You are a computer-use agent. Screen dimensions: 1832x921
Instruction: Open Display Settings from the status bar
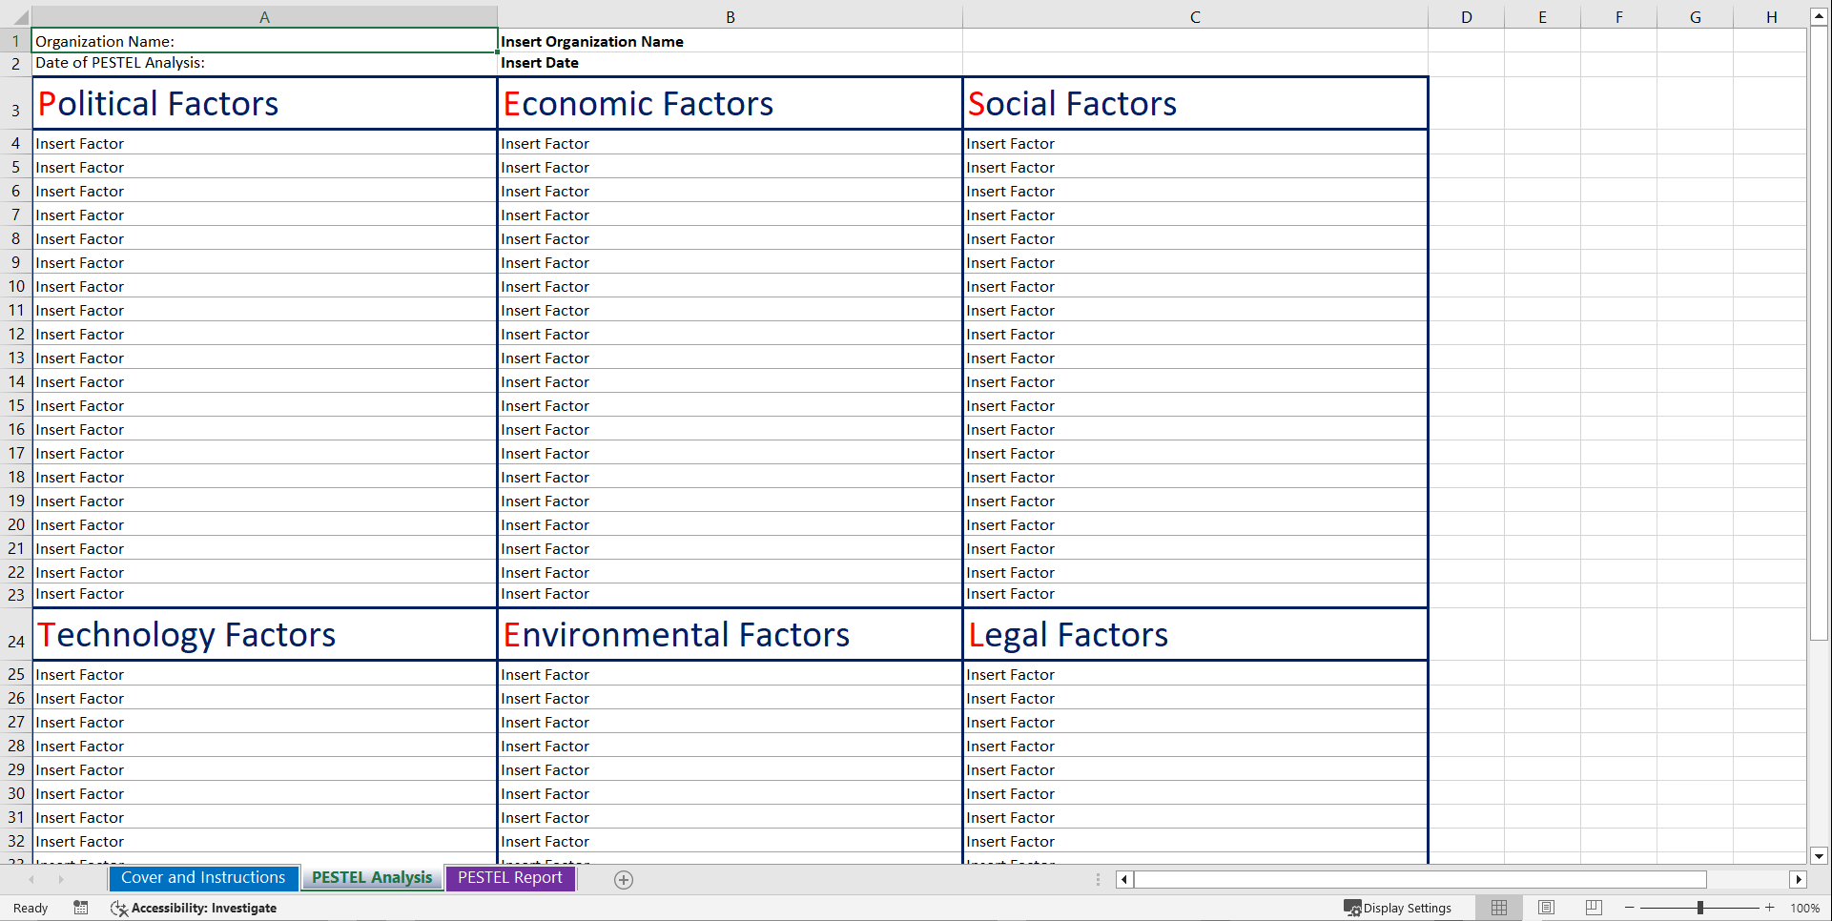point(1398,908)
